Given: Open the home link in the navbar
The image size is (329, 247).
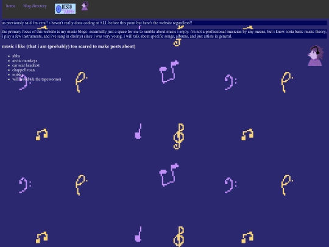Looking at the screenshot, I should 10,6.
